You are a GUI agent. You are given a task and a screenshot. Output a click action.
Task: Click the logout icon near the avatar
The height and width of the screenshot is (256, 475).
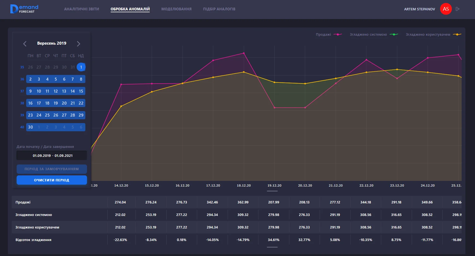[x=458, y=9]
